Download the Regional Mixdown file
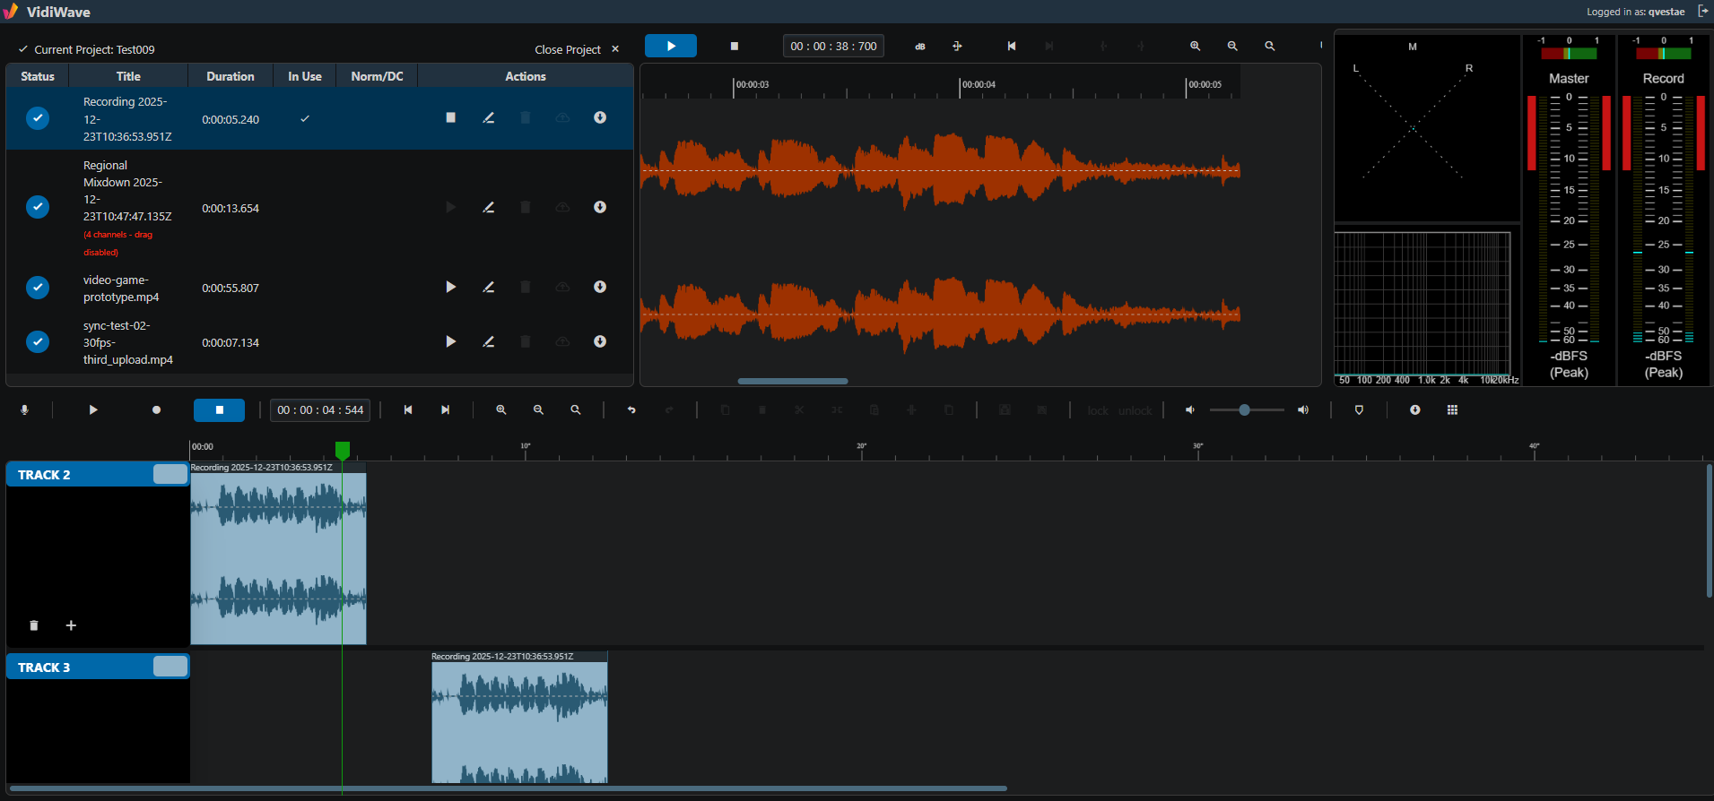 (x=600, y=207)
